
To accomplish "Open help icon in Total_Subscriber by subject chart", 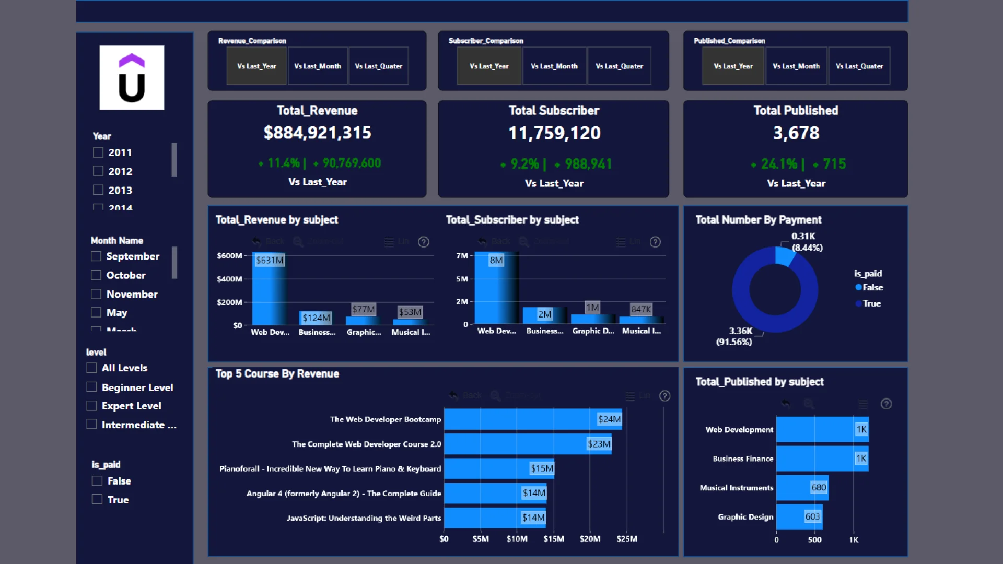I will pos(655,242).
